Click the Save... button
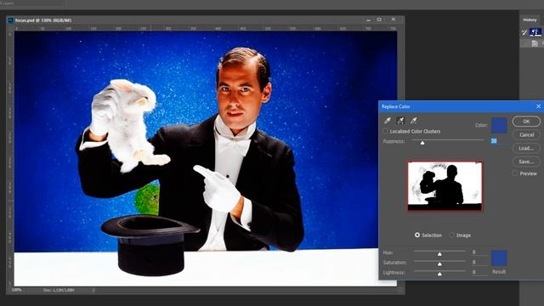Viewport: 544px width, 306px height. tap(526, 161)
